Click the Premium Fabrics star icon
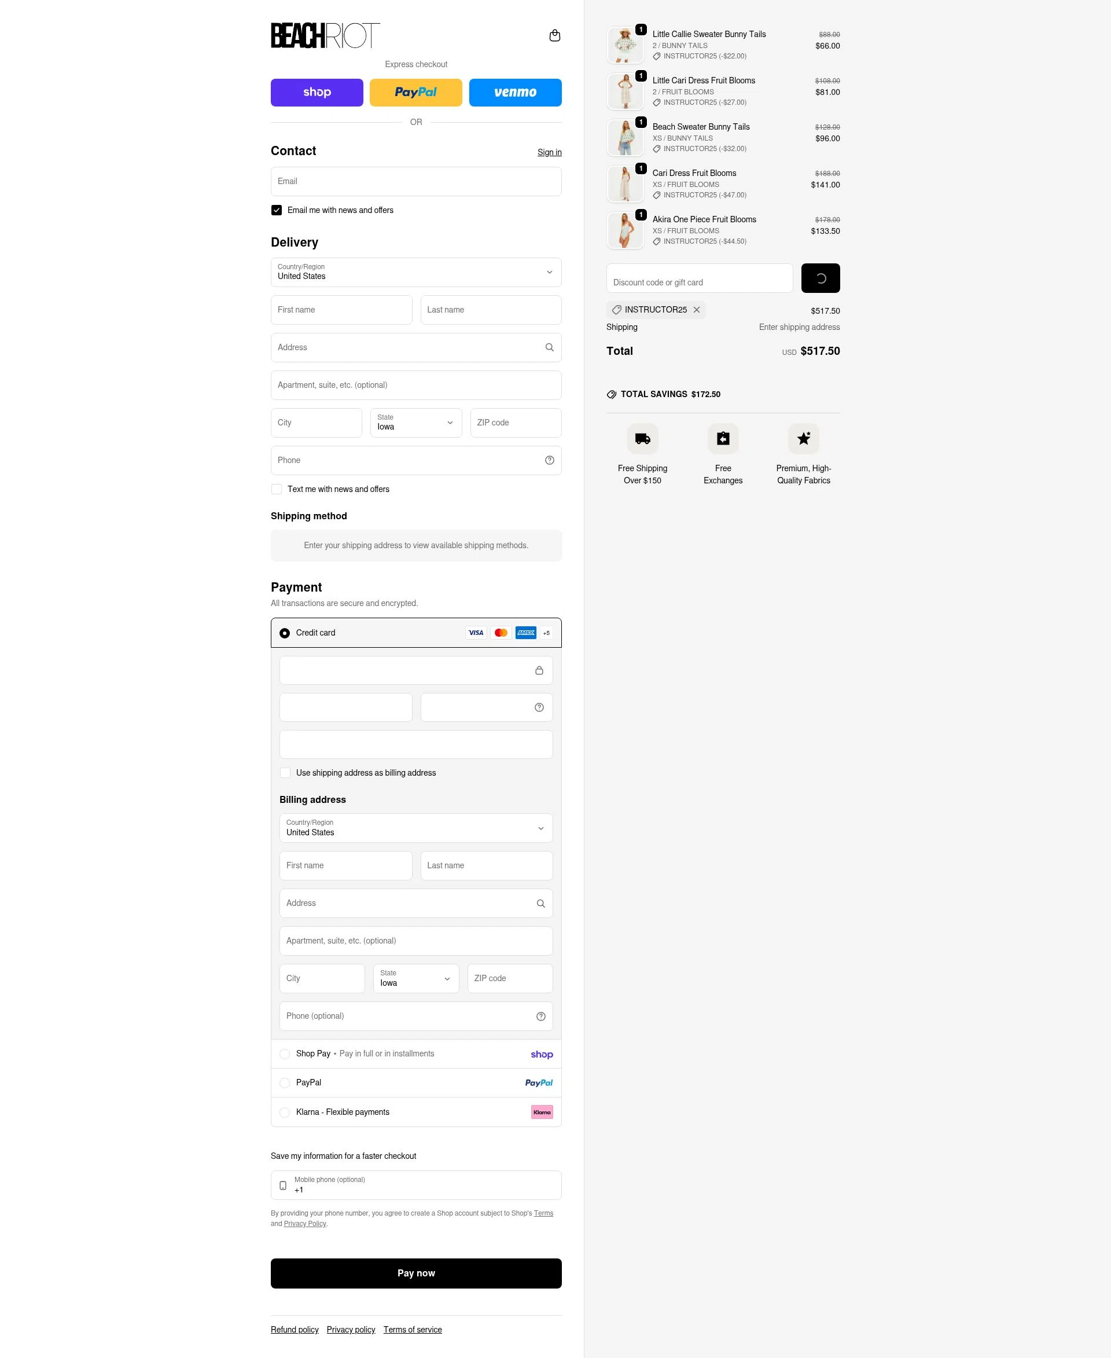The image size is (1111, 1358). pos(803,439)
